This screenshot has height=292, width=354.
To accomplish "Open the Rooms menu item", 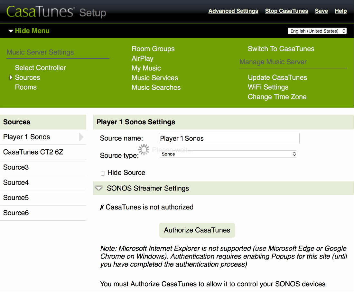I will [26, 87].
